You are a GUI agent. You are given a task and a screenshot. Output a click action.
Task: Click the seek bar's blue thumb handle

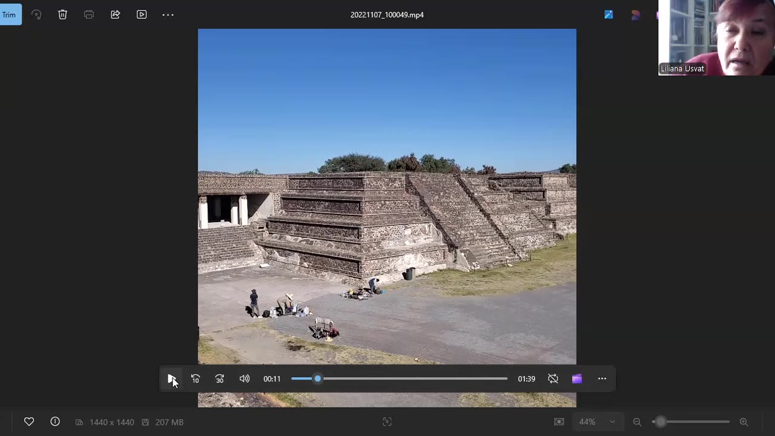pyautogui.click(x=317, y=378)
